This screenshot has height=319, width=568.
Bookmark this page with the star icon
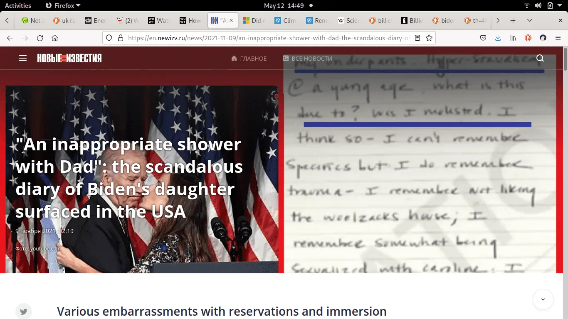[x=429, y=38]
